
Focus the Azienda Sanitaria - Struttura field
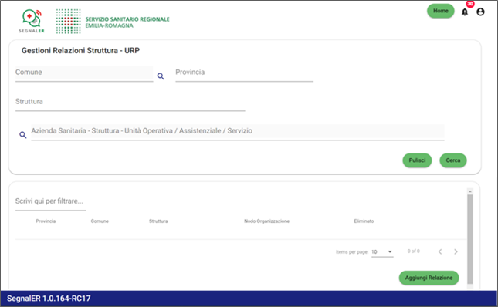click(x=238, y=132)
